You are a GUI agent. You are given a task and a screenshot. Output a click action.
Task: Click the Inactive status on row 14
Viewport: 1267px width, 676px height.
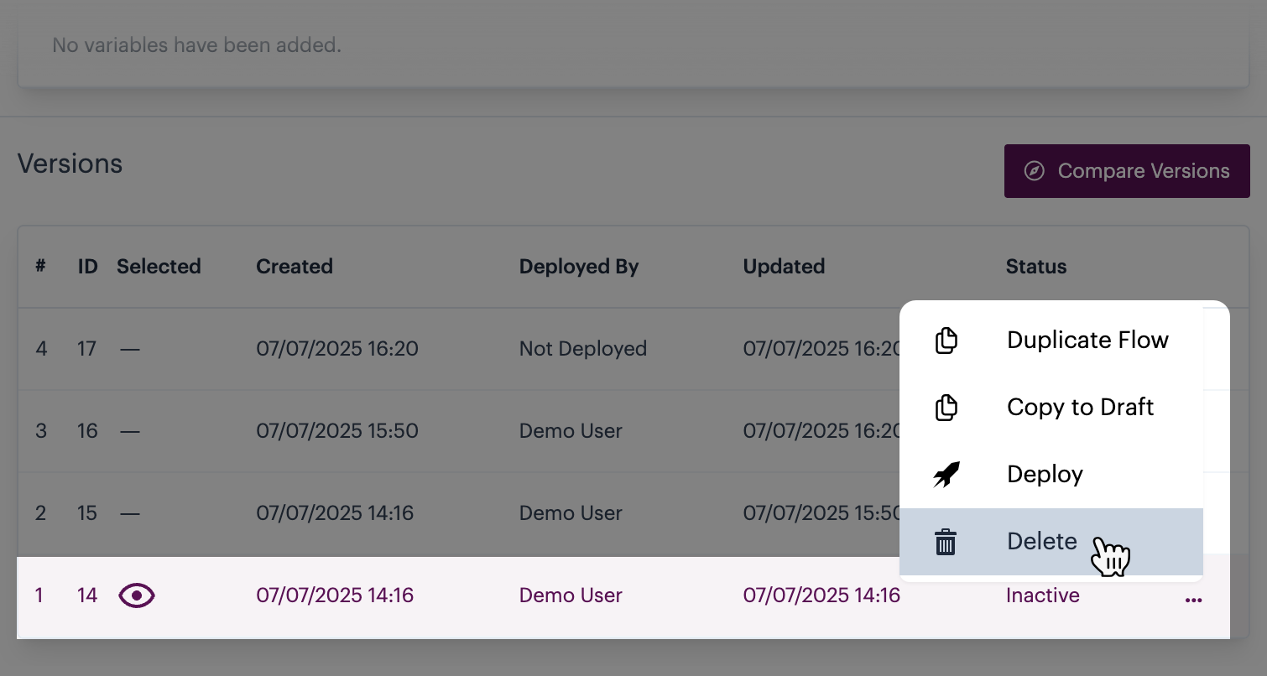1042,595
